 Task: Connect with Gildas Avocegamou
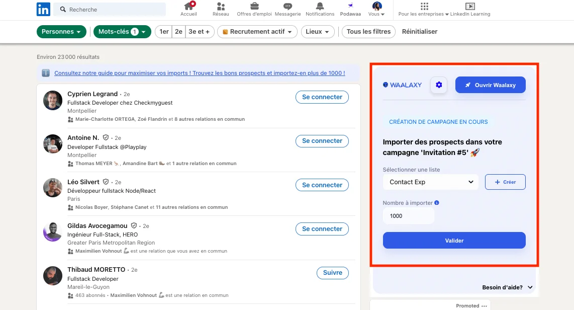point(322,228)
